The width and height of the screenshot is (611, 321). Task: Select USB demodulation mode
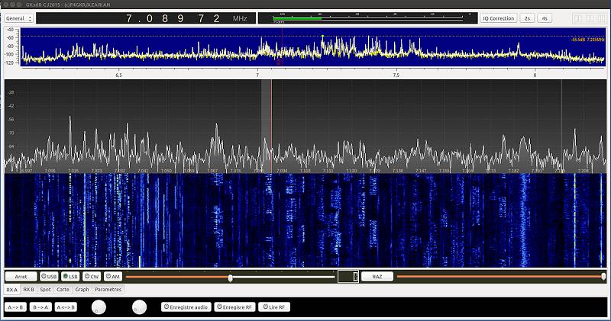coord(49,276)
